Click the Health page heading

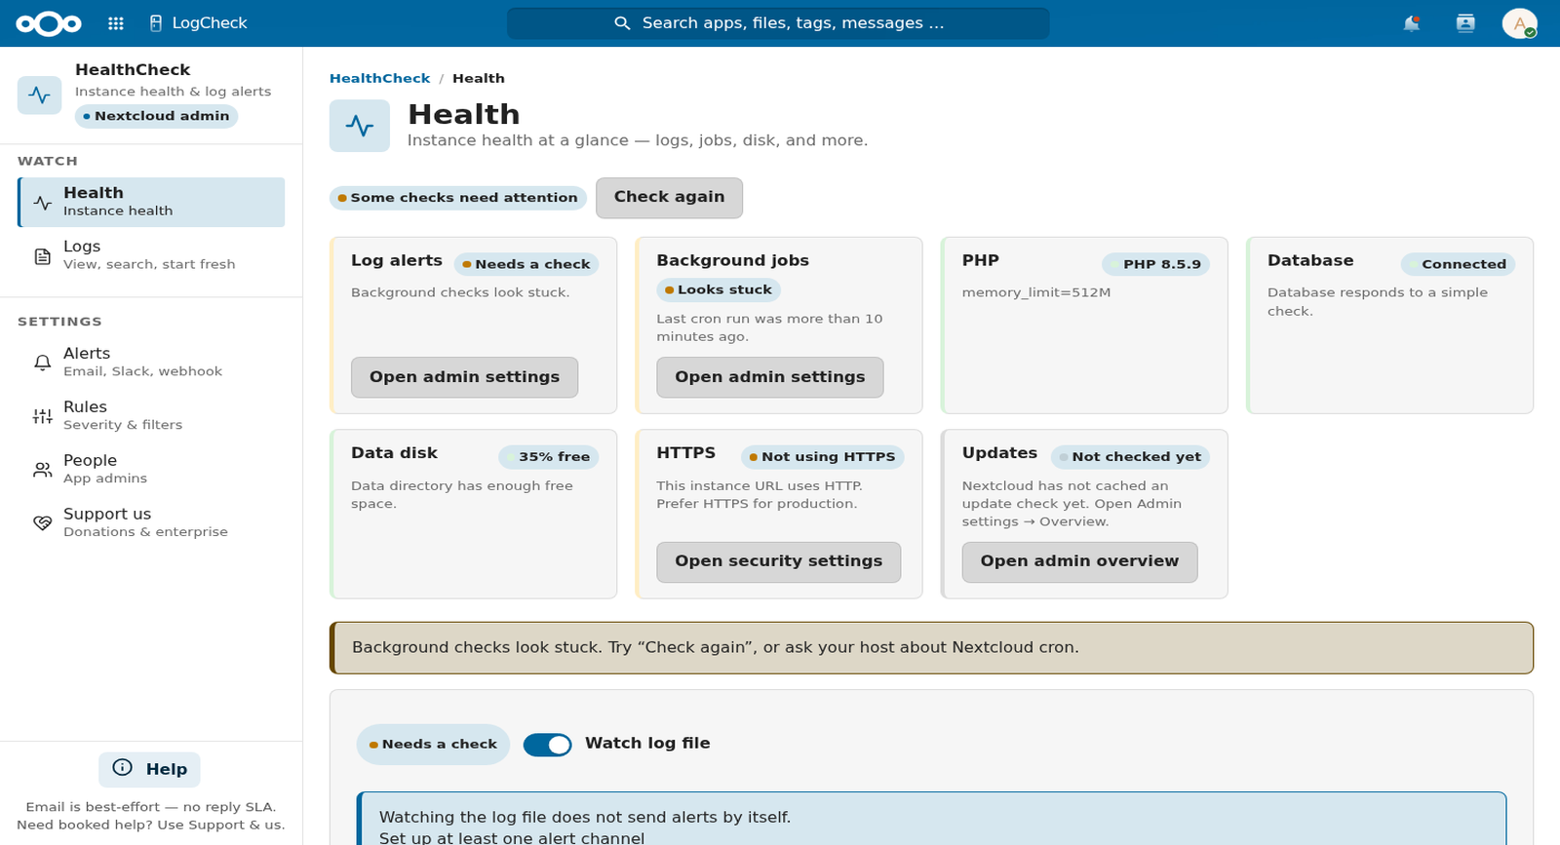pos(464,115)
